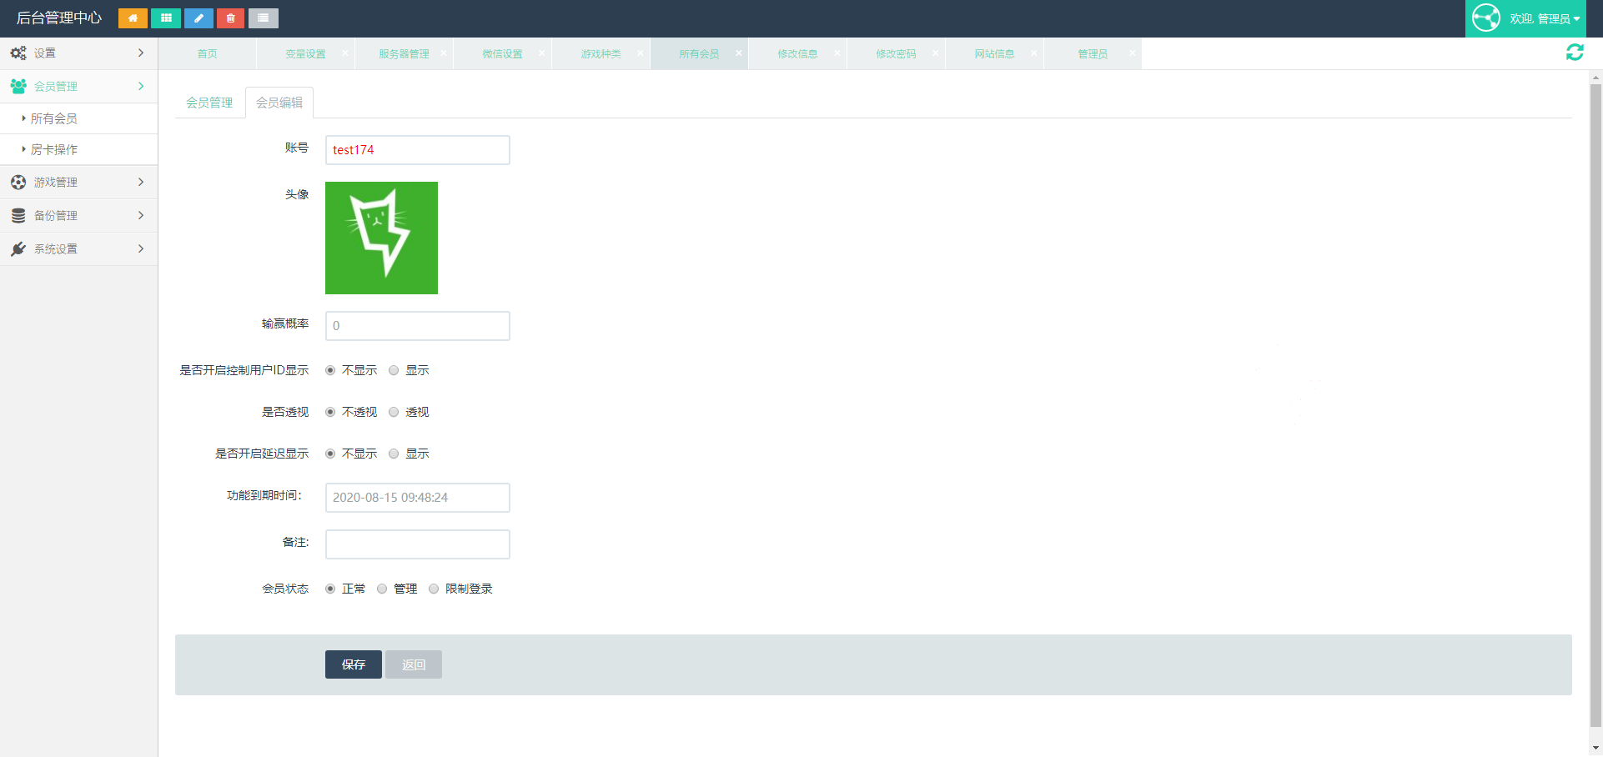Click the 设置 gears icon in sidebar
Screen dimensions: 1603x757
click(x=18, y=53)
